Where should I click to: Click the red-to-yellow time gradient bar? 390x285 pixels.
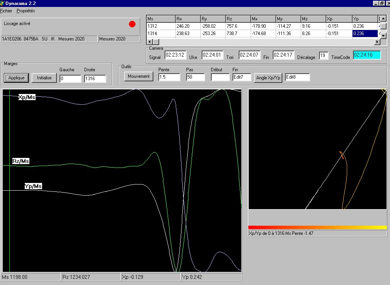pyautogui.click(x=317, y=227)
